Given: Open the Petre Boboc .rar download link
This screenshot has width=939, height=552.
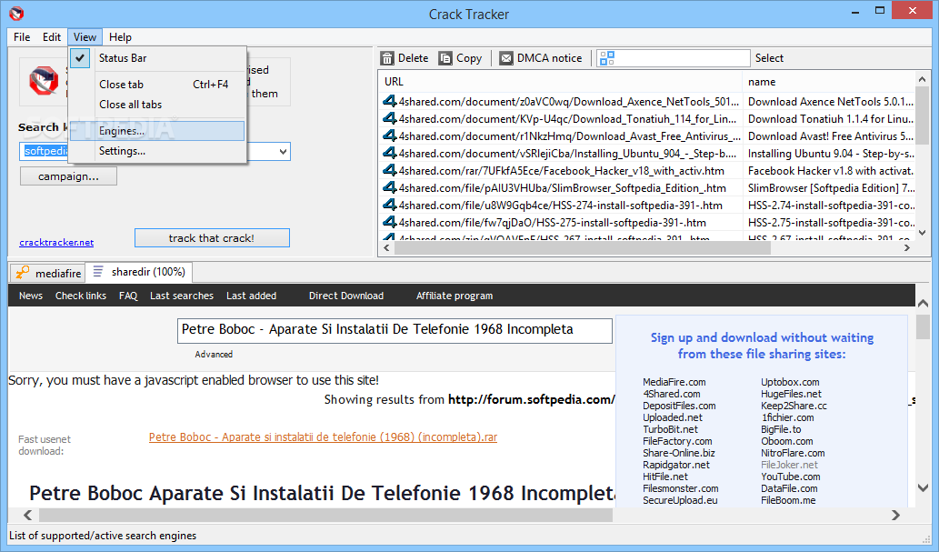Looking at the screenshot, I should [x=323, y=437].
